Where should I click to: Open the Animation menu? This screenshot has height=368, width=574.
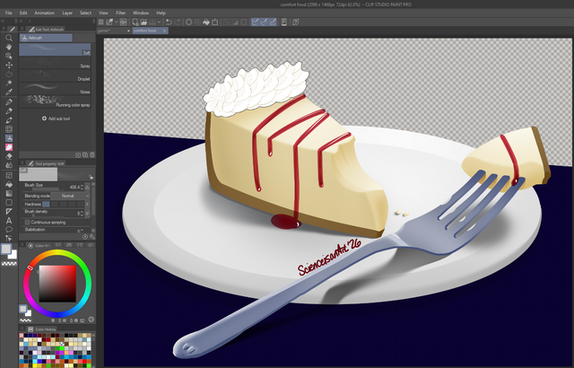(x=44, y=13)
